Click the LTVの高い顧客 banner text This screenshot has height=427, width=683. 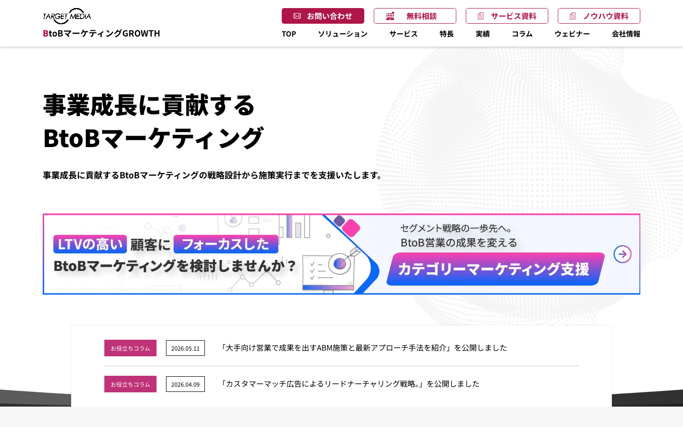[x=112, y=244]
